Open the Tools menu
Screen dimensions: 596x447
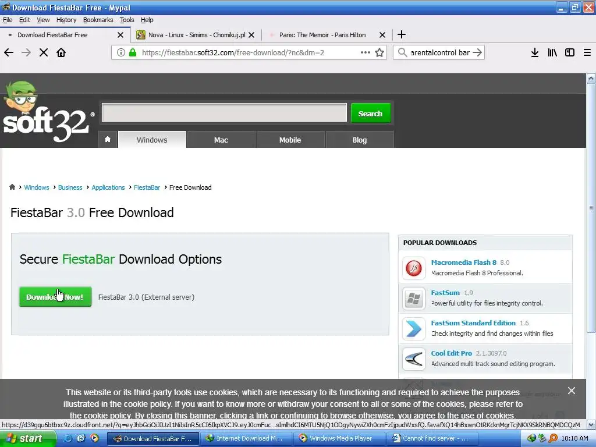[127, 20]
